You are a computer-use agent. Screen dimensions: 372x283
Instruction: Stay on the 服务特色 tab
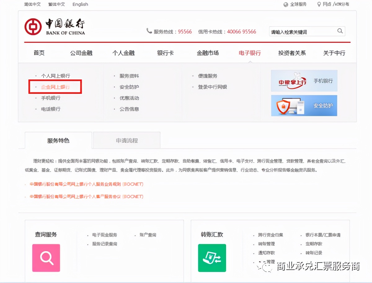click(59, 140)
